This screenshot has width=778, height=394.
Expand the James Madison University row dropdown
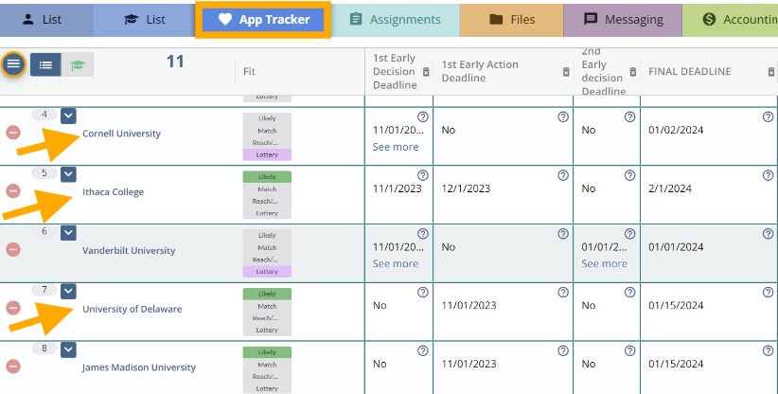pyautogui.click(x=68, y=349)
